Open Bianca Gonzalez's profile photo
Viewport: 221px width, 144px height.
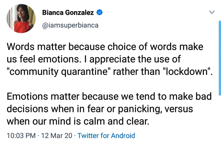coord(21,19)
